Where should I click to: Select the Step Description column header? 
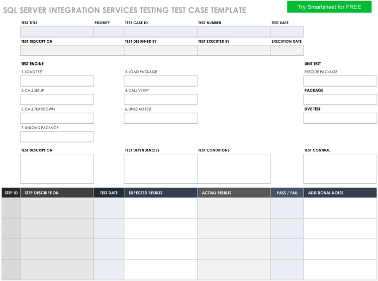57,193
